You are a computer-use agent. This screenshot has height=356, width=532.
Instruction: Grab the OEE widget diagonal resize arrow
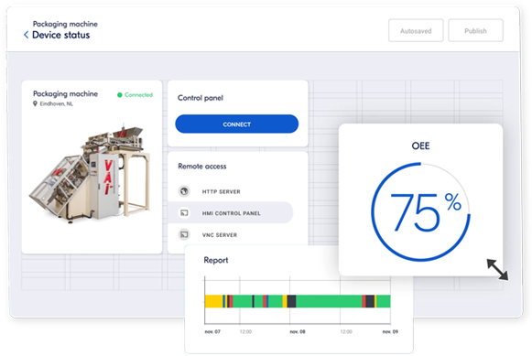click(497, 270)
